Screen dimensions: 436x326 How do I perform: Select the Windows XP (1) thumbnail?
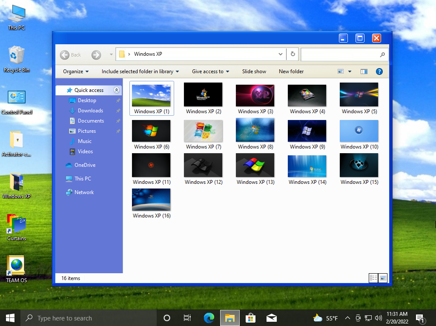pos(152,98)
